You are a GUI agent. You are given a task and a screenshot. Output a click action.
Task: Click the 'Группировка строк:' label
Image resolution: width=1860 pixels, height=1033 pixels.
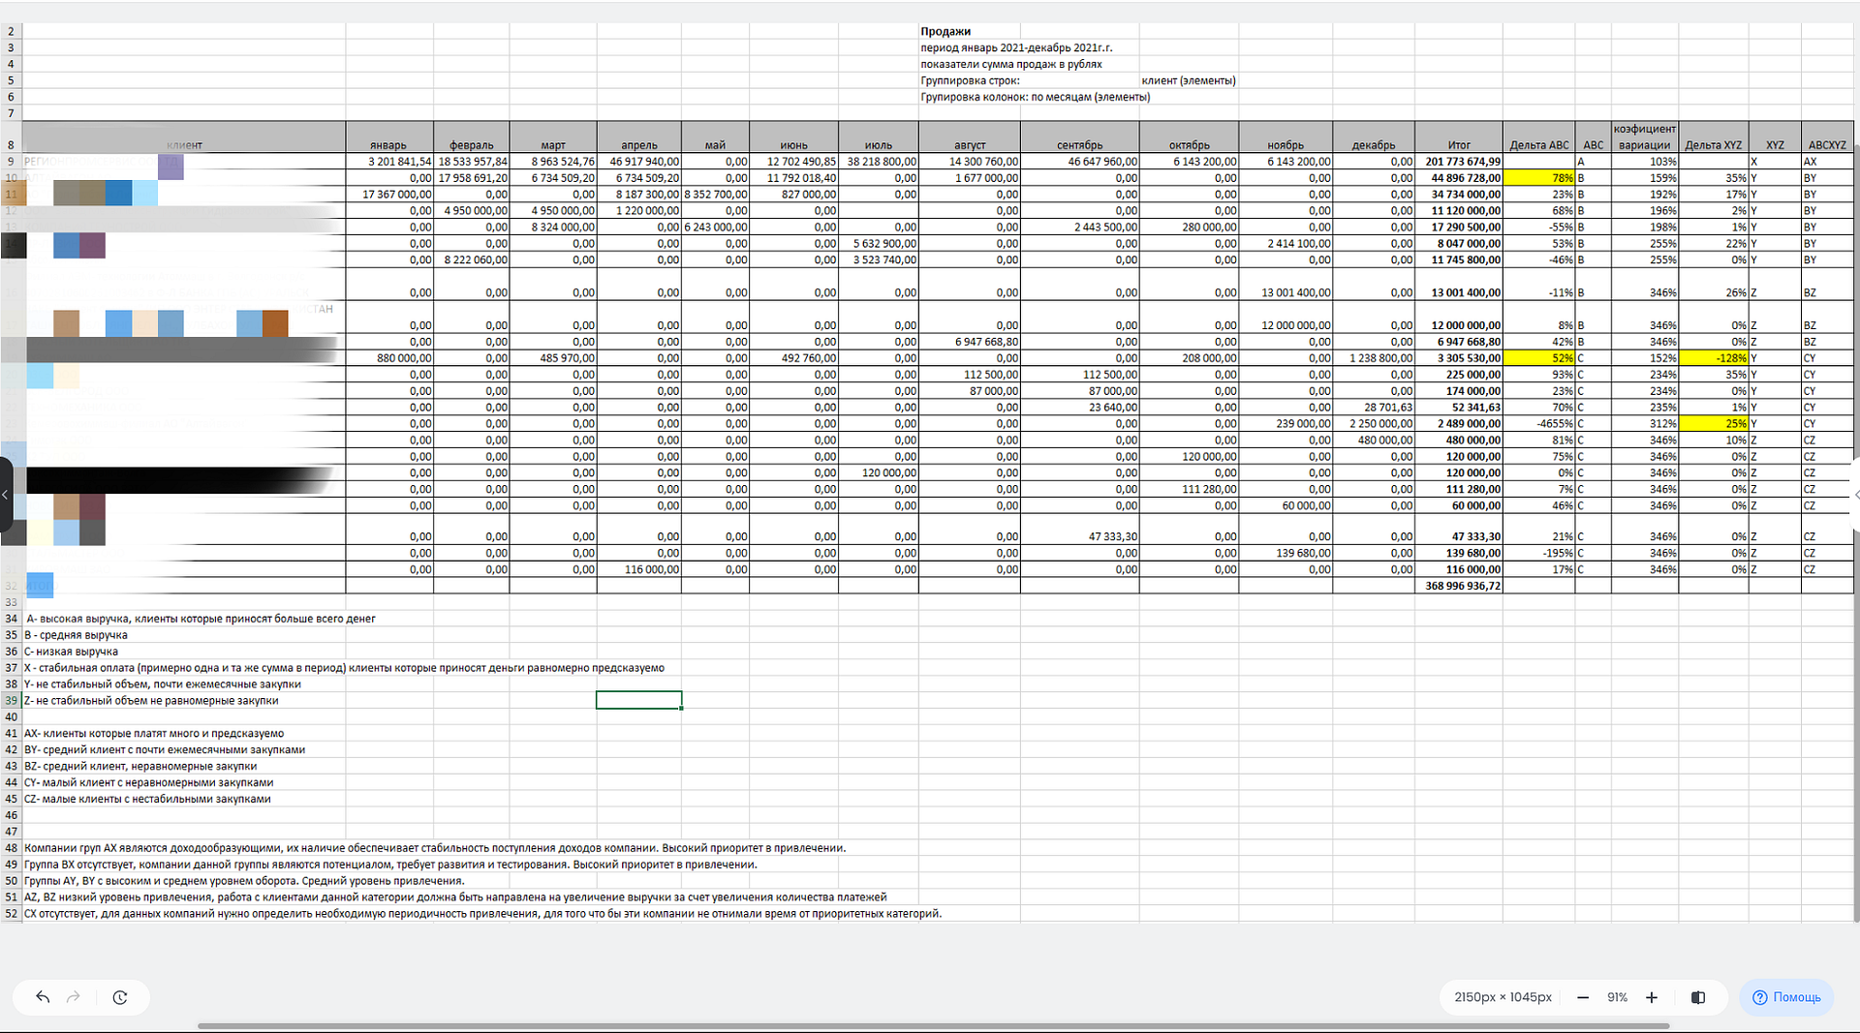[x=970, y=80]
